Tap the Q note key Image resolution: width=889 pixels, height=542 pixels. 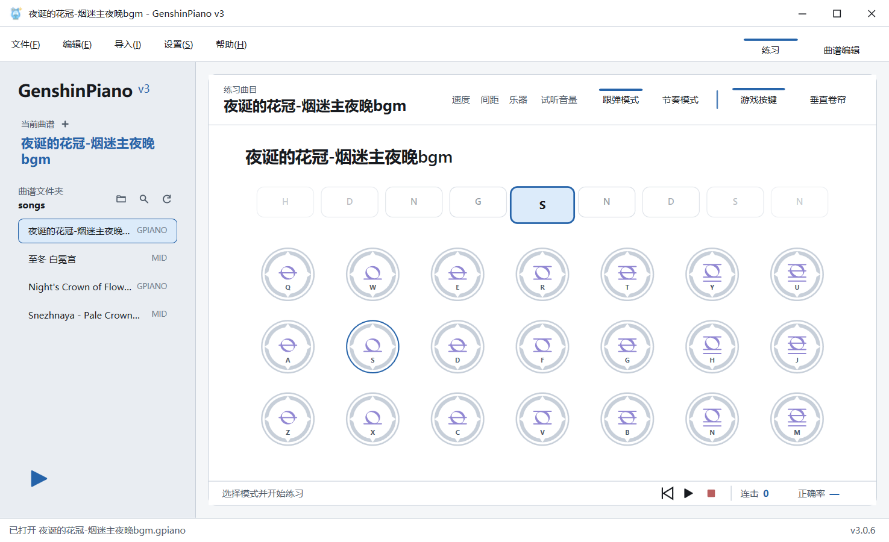(288, 274)
